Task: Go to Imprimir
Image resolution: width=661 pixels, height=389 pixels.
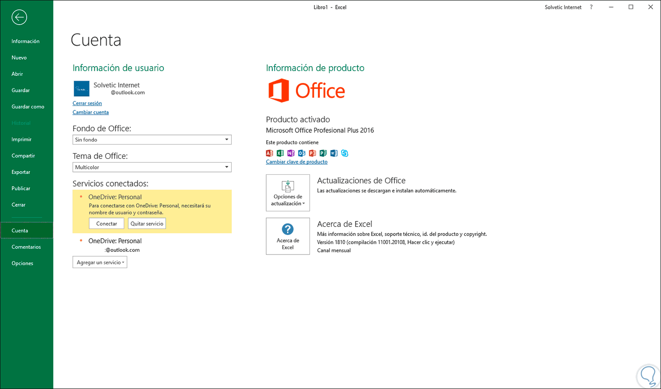Action: click(x=22, y=139)
